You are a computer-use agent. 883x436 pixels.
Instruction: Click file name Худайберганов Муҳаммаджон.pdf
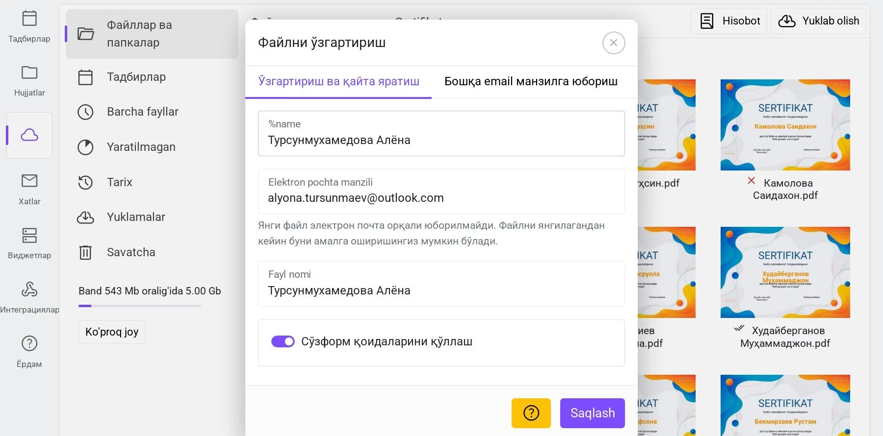pyautogui.click(x=785, y=337)
